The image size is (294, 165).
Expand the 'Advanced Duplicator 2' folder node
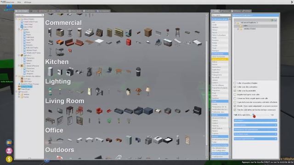coord(235,23)
